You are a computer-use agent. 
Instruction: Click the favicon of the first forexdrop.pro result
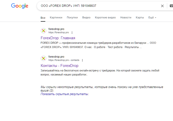pos(44,31)
